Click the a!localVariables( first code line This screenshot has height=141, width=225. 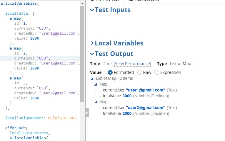pyautogui.click(x=20, y=4)
